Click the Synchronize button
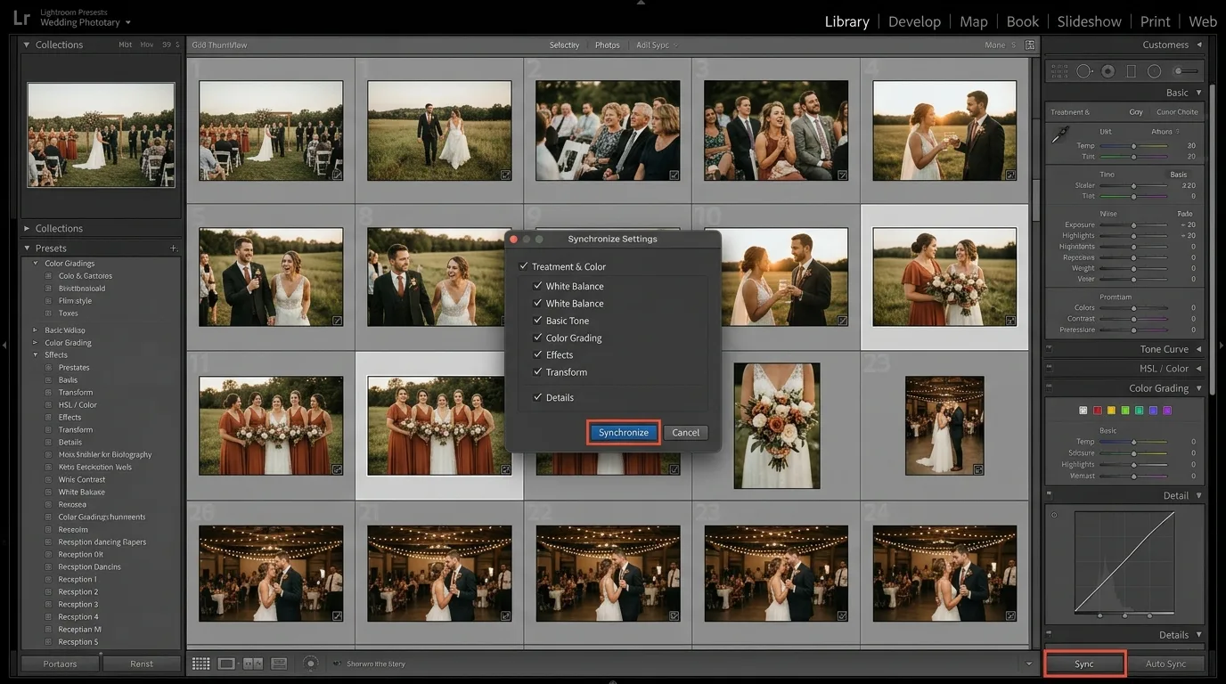This screenshot has height=684, width=1226. [x=624, y=433]
